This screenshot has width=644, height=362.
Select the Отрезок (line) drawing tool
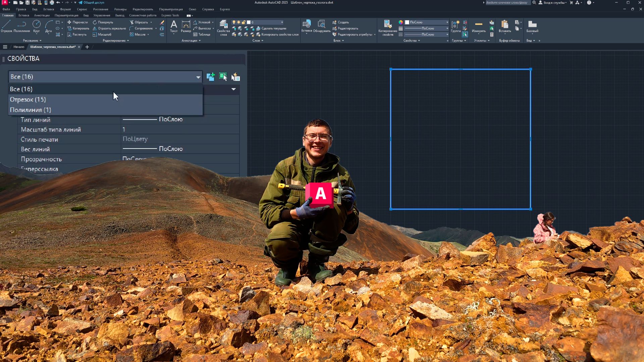[x=6, y=26]
